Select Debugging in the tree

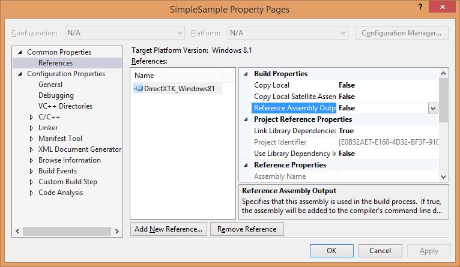pyautogui.click(x=56, y=95)
